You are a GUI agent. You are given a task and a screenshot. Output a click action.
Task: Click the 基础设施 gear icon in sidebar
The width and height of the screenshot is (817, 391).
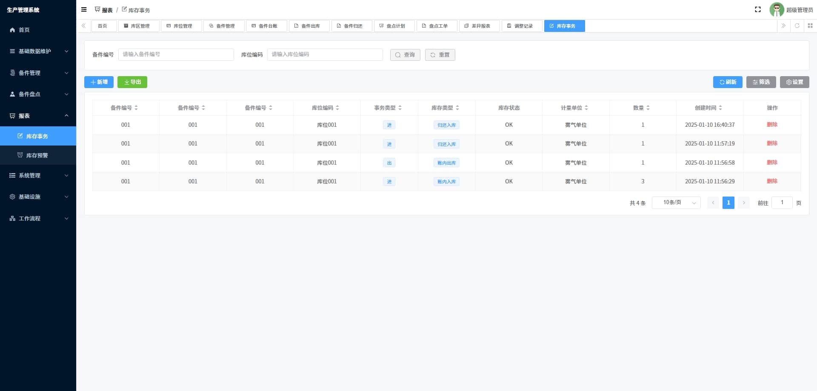click(x=12, y=197)
